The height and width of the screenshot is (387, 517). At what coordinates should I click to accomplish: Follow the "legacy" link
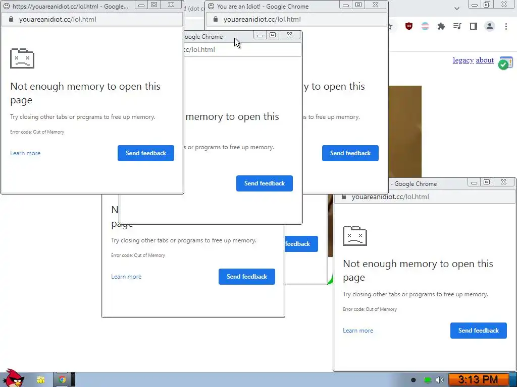pos(463,60)
